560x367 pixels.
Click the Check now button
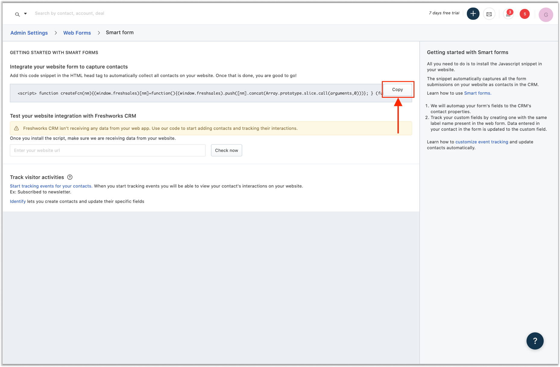coord(226,150)
